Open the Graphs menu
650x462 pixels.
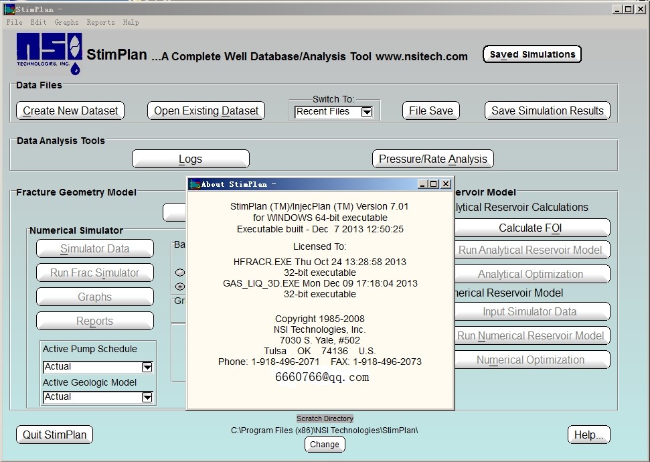[66, 22]
